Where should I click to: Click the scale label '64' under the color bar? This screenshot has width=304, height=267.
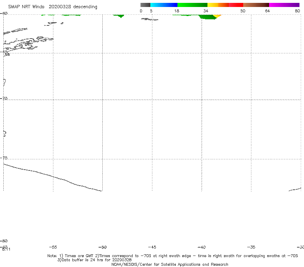pyautogui.click(x=267, y=11)
